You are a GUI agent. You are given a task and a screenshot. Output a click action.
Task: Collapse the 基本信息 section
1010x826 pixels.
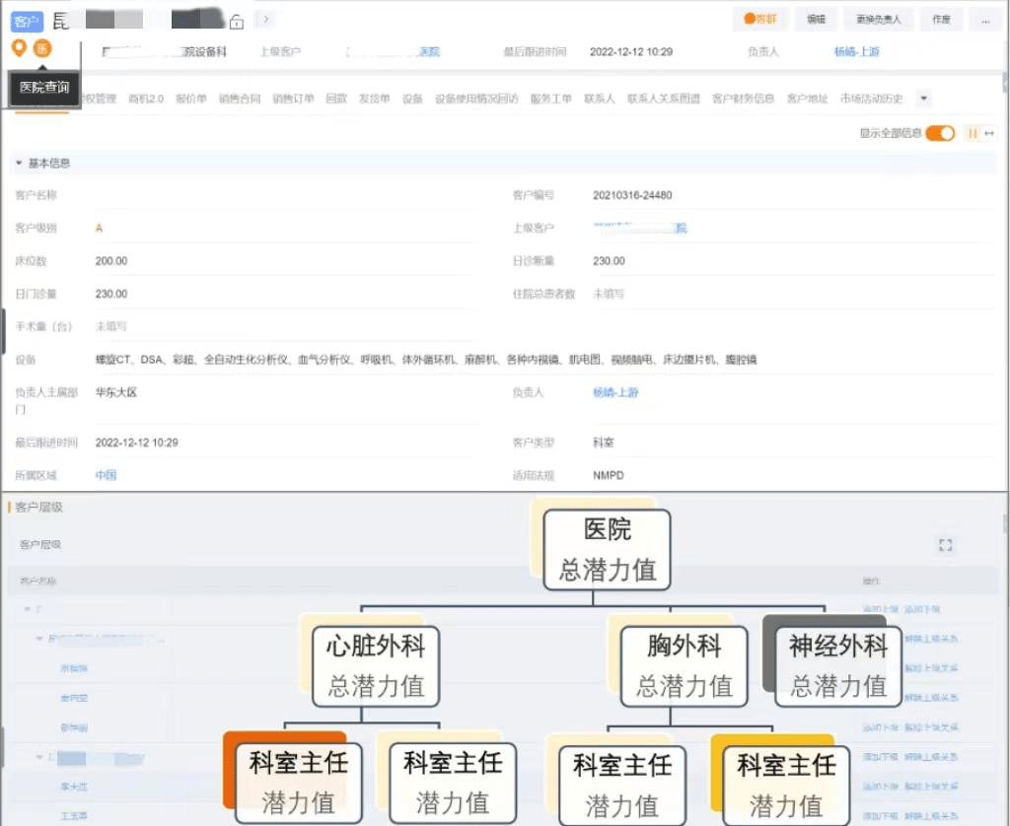(19, 164)
